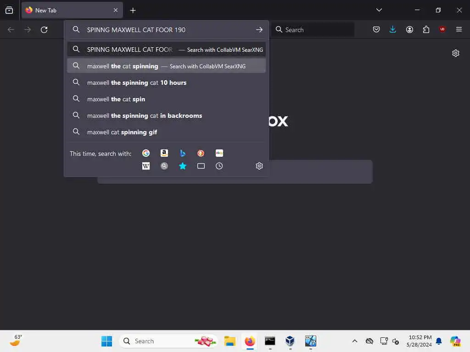Expand the list all tabs chevron
Screen dimensions: 470x352
(x=379, y=10)
